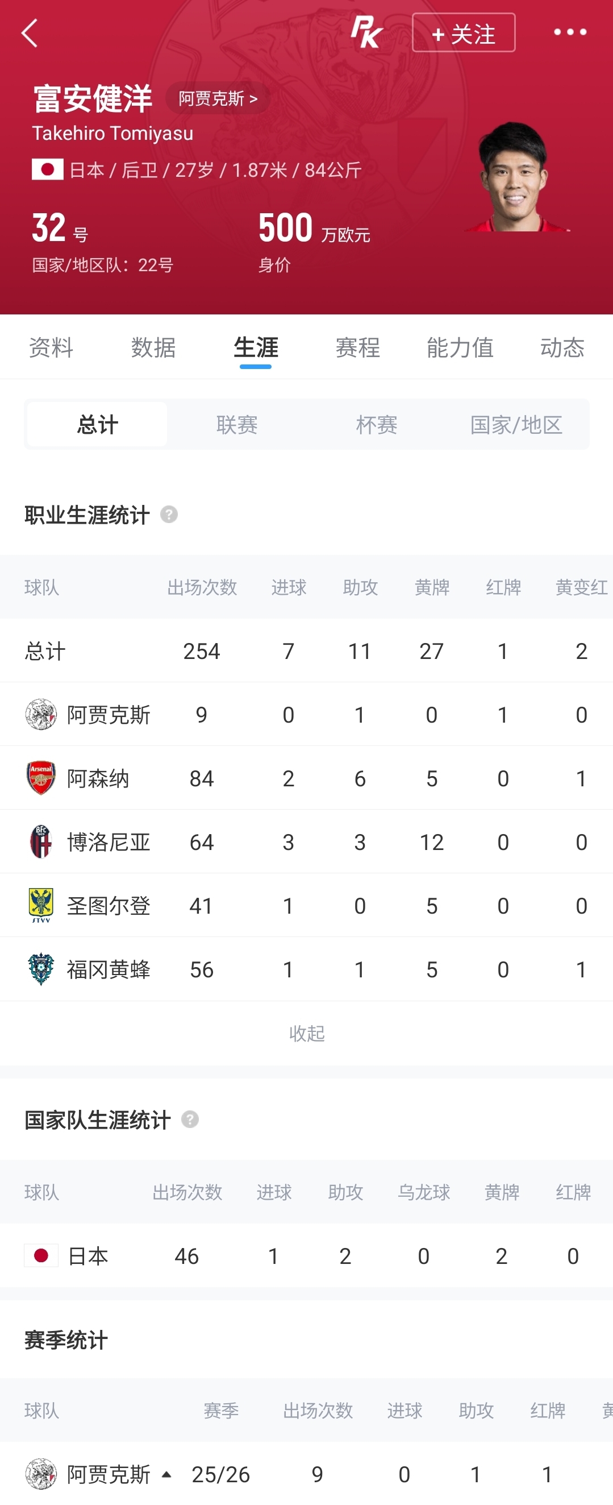Tap the Bologna club crest
The width and height of the screenshot is (613, 1505).
pyautogui.click(x=41, y=842)
